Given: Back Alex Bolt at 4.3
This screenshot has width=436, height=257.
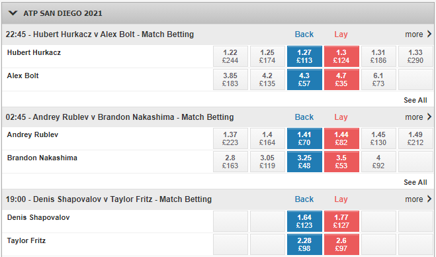Looking at the screenshot, I should point(304,79).
